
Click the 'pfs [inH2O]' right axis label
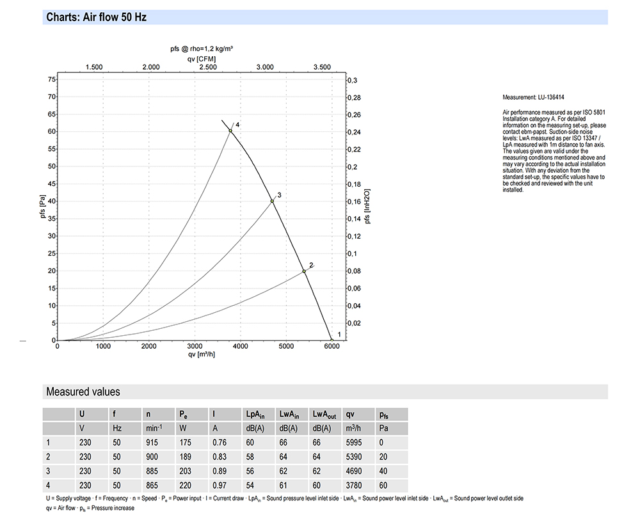tap(367, 206)
